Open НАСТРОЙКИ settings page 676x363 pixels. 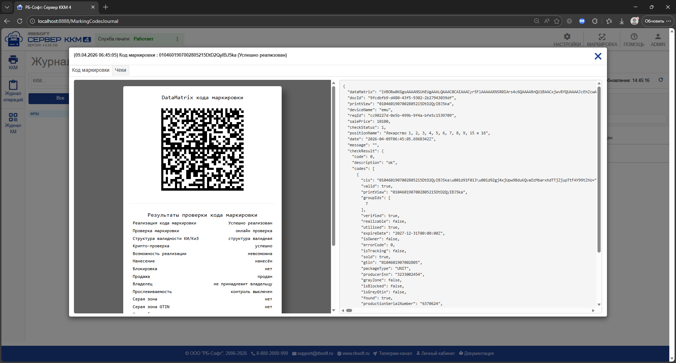(567, 40)
